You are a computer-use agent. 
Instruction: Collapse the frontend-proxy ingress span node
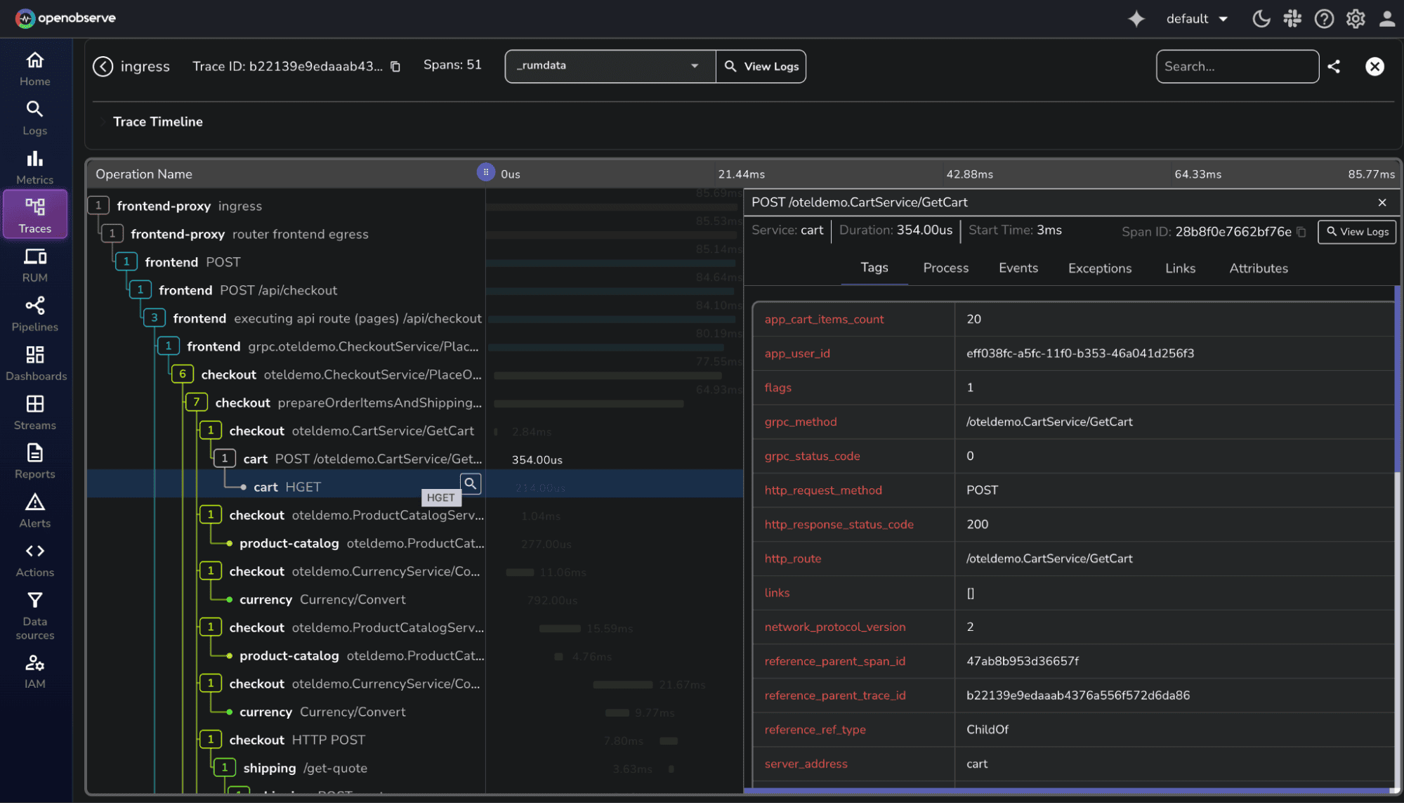tap(98, 206)
